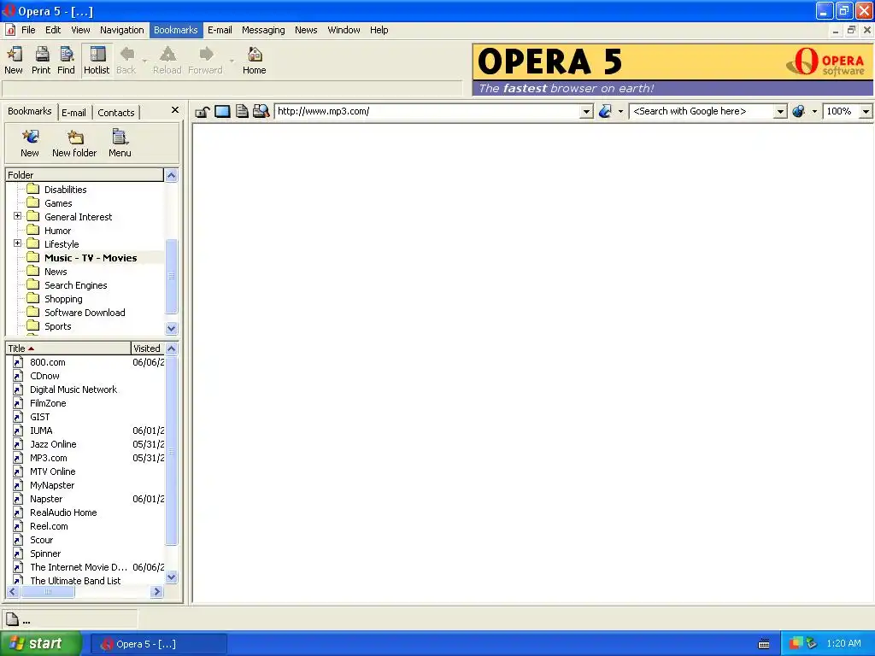Image resolution: width=875 pixels, height=656 pixels.
Task: Click the Search with Google field
Action: tap(702, 112)
